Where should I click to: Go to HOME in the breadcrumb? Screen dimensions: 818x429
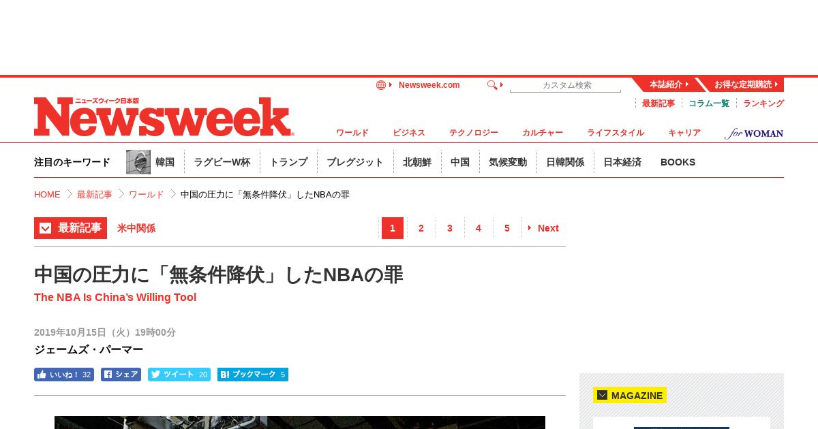pyautogui.click(x=47, y=194)
